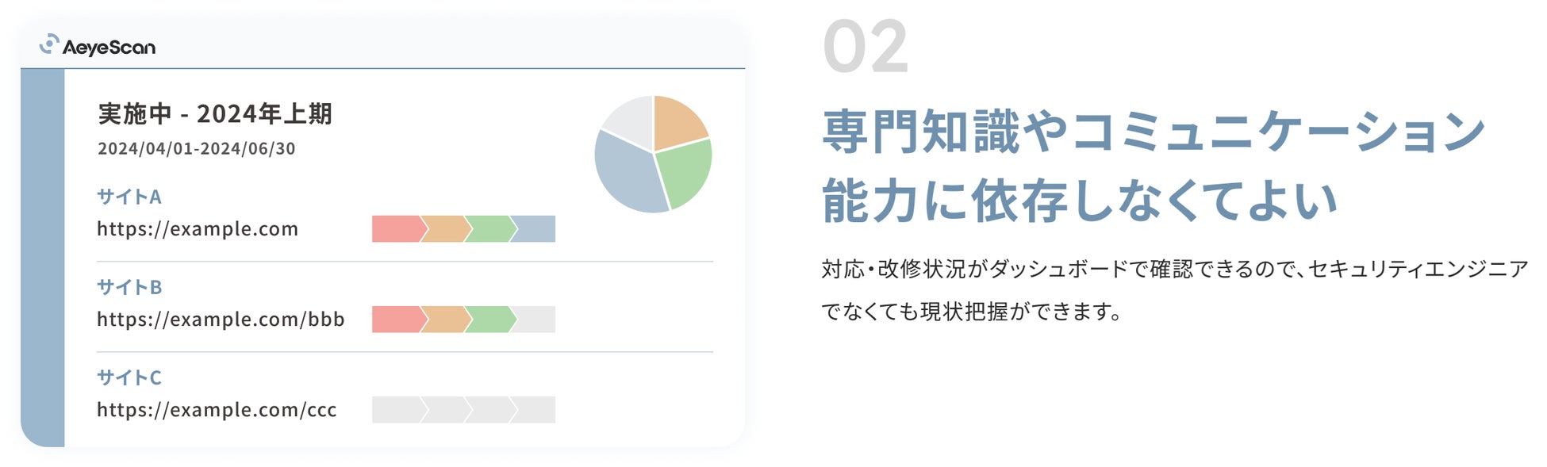Image resolution: width=1547 pixels, height=467 pixels.
Task: Click the red progress step for サイトB
Action: click(x=397, y=320)
